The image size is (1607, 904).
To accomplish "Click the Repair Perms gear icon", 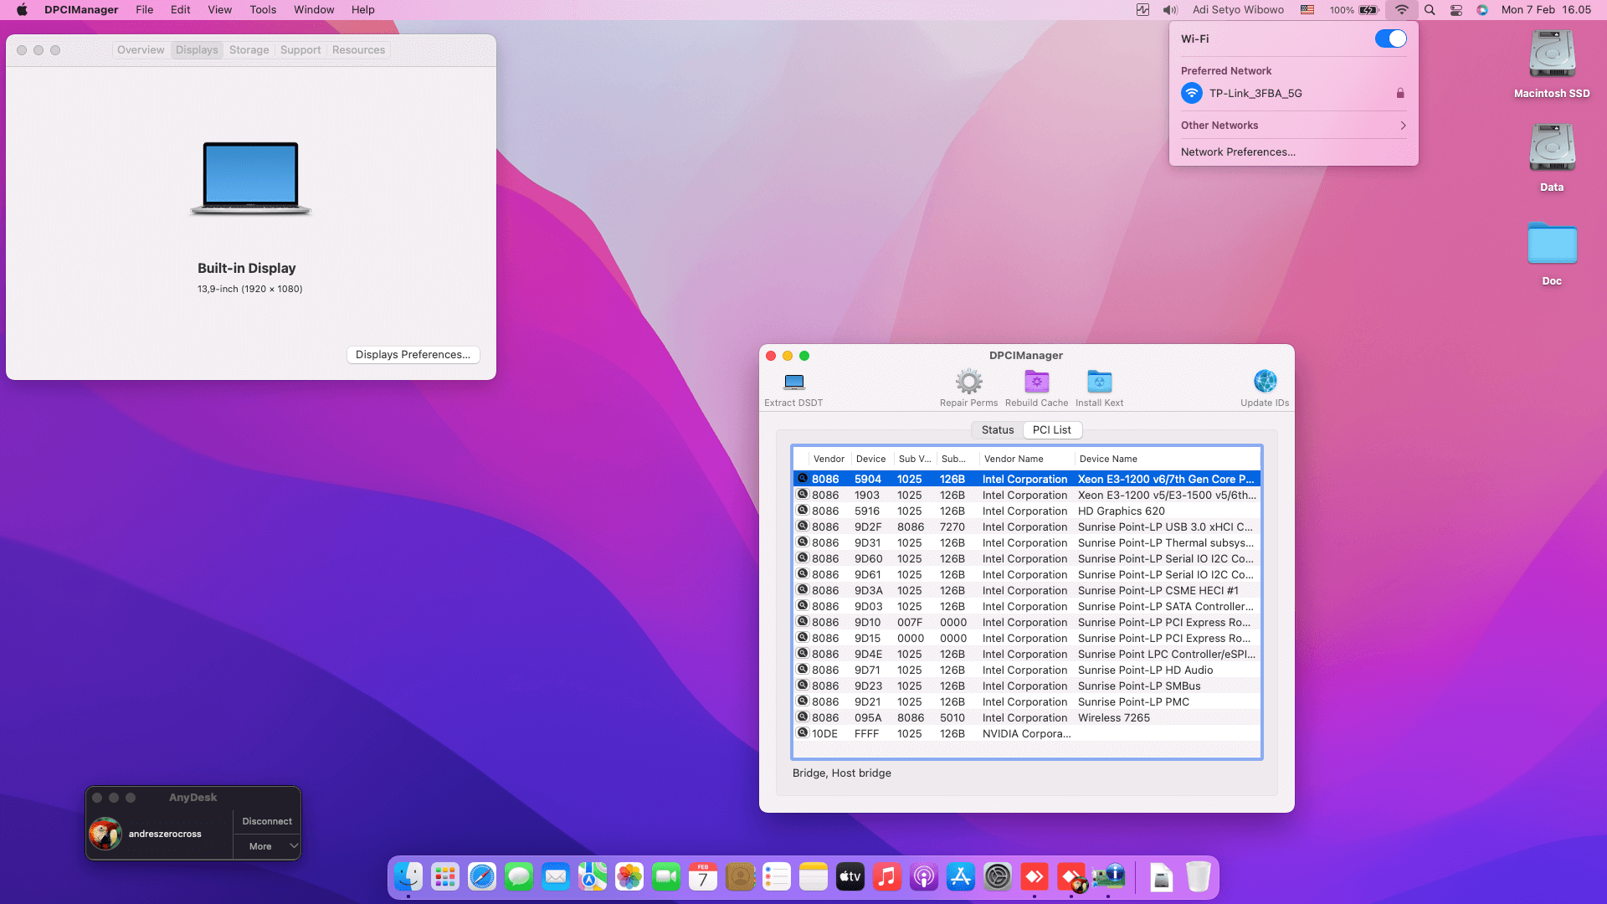I will pos(968,382).
